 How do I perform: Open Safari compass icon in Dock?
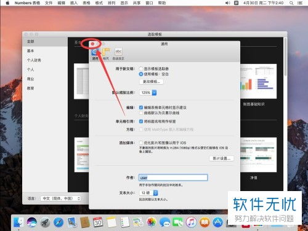[x=59, y=222]
